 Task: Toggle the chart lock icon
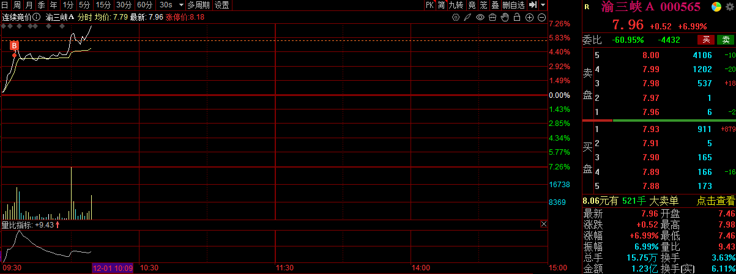pyautogui.click(x=517, y=17)
